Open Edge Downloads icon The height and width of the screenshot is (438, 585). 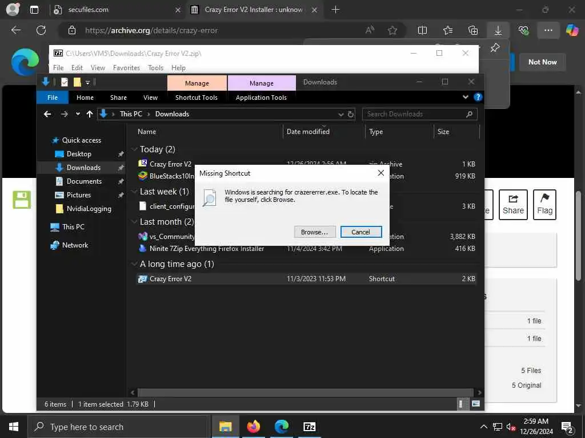[498, 30]
